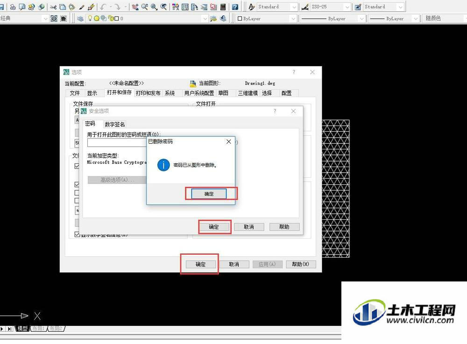Click the Cut scissors icon
This screenshot has width=467, height=344.
click(x=53, y=7)
